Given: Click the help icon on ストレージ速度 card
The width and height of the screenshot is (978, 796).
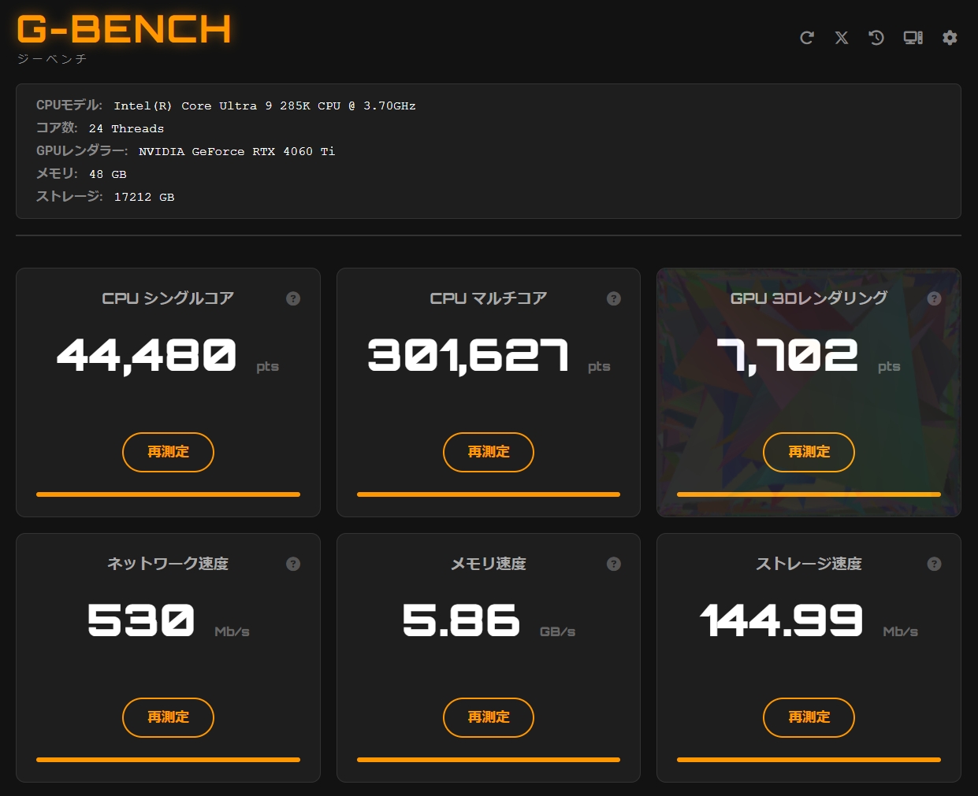Looking at the screenshot, I should (x=934, y=564).
